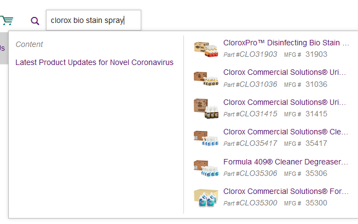The height and width of the screenshot is (224, 358).
Task: Click in the clorox bio stain spray search field
Action: pos(94,20)
